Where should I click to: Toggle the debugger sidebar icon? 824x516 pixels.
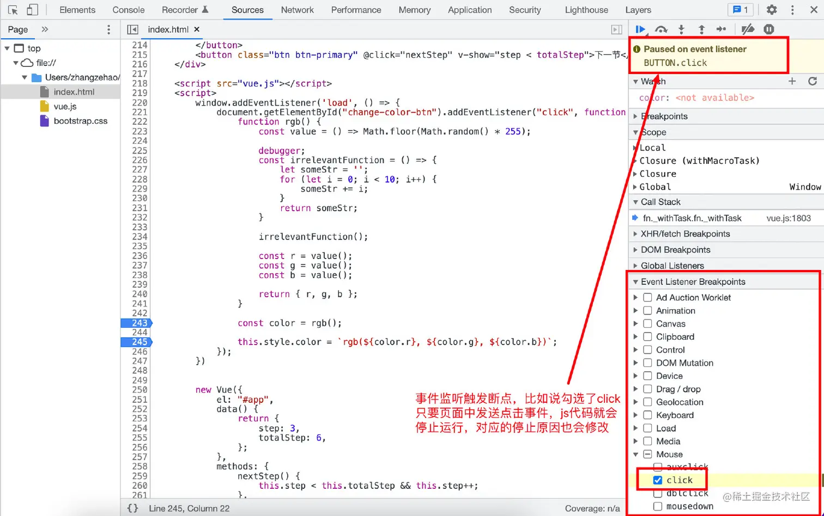[x=616, y=29]
